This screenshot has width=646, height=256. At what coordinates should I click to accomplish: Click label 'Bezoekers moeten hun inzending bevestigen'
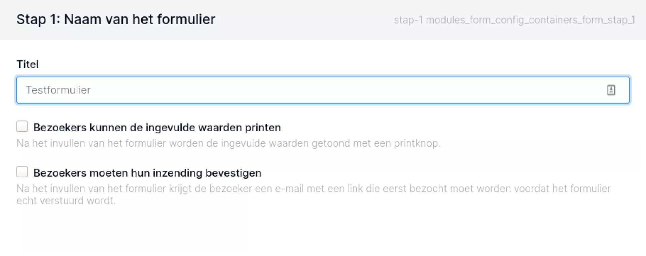[x=147, y=173]
